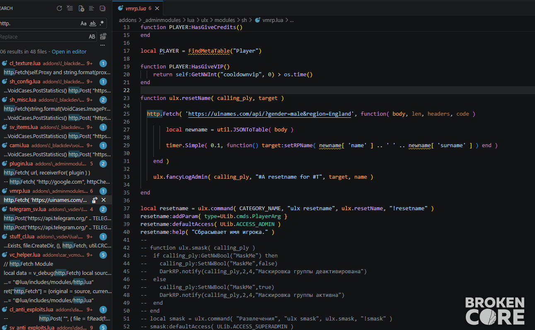This screenshot has height=330, width=535.
Task: Refresh the search results
Action: click(59, 8)
